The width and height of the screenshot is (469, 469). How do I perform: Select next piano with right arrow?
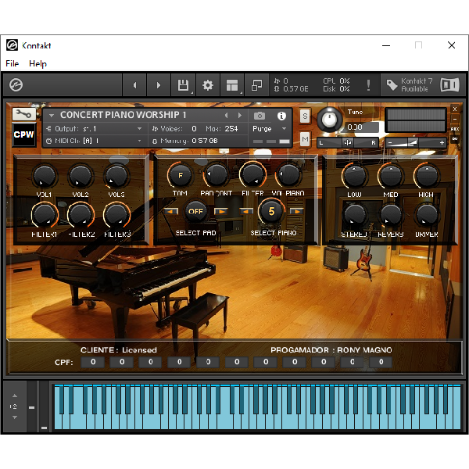tap(296, 211)
